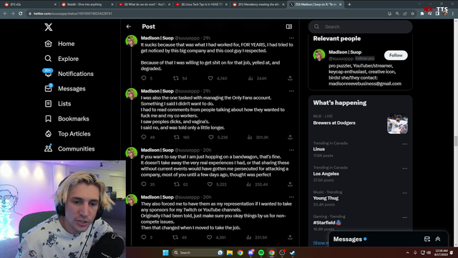Open reader view icon next to Post header
458x258 pixels.
pos(289,27)
